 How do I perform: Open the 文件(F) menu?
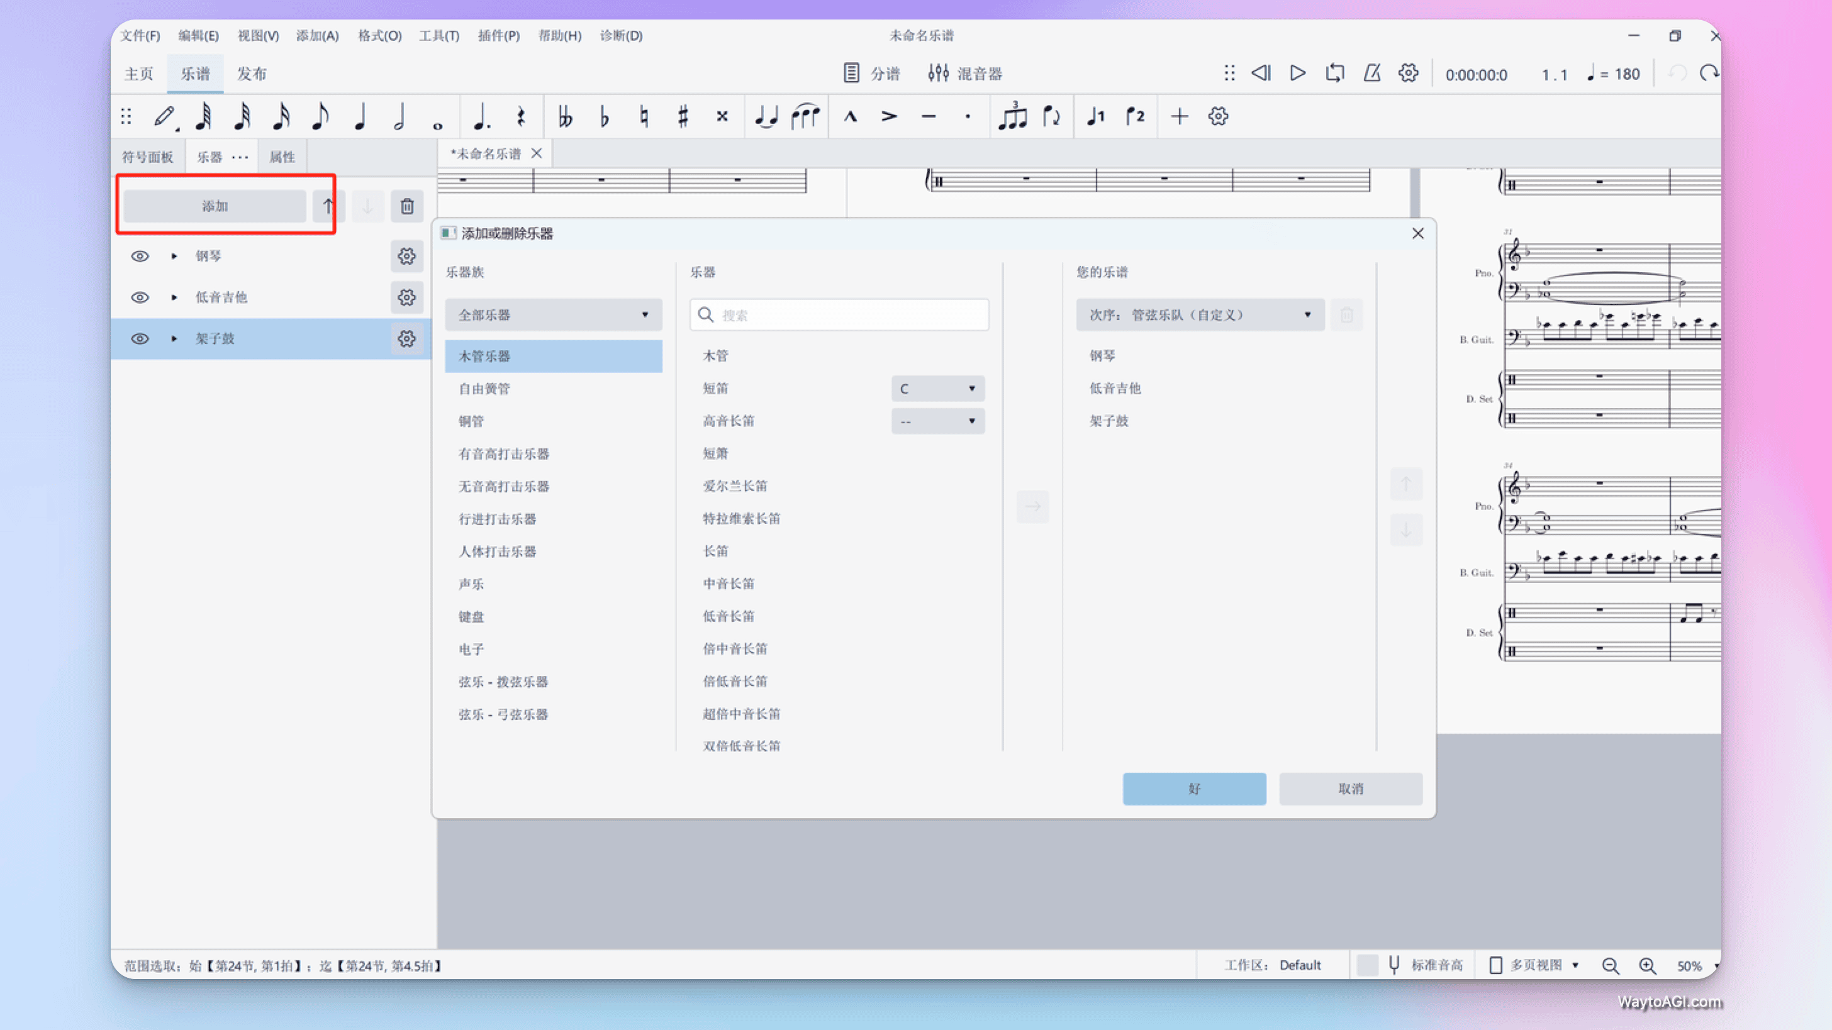click(x=140, y=36)
